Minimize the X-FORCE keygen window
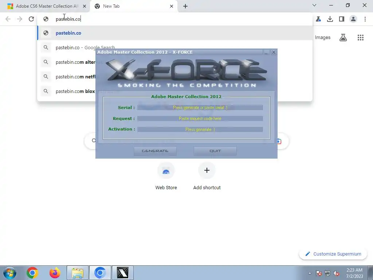This screenshot has height=280, width=373. [x=266, y=52]
